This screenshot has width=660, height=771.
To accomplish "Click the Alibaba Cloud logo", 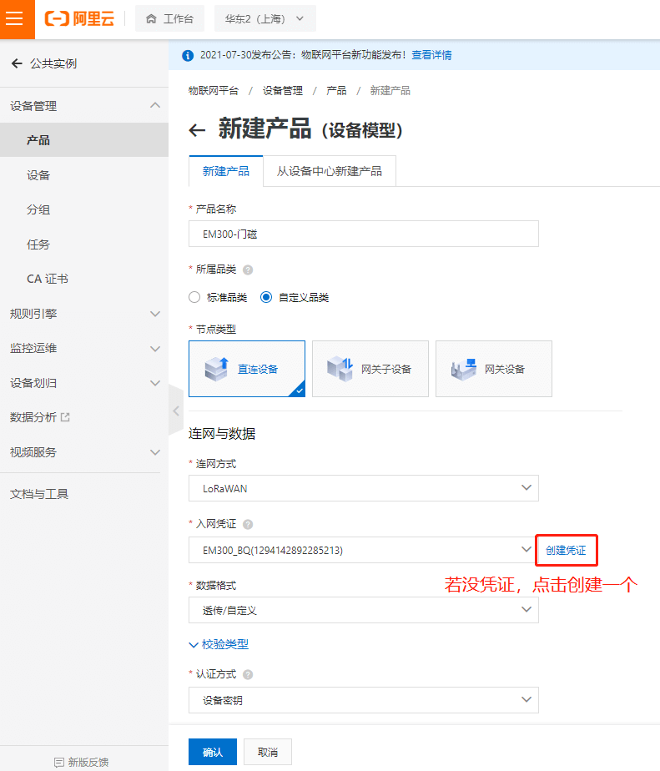I will click(x=79, y=18).
